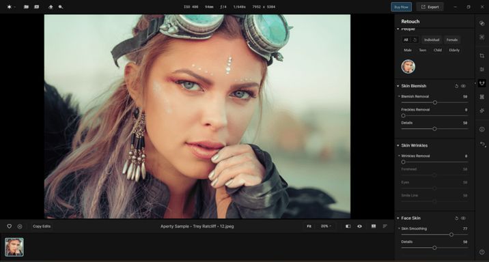
Task: Toggle the filmstrip panel icon
Action: [374, 226]
